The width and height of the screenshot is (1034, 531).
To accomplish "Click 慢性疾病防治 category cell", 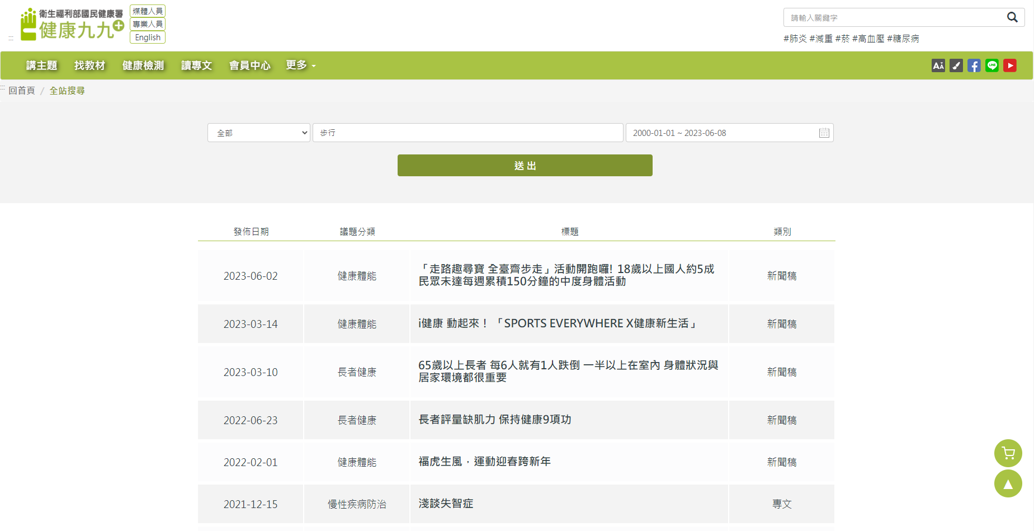I will click(357, 504).
